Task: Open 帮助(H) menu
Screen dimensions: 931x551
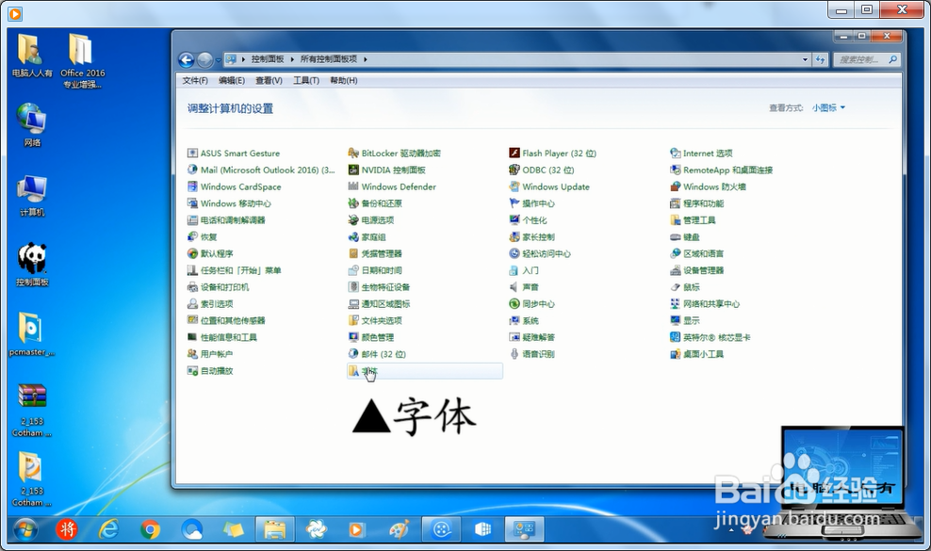Action: (x=343, y=81)
